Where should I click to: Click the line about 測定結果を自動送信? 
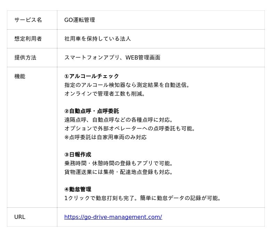(x=128, y=85)
